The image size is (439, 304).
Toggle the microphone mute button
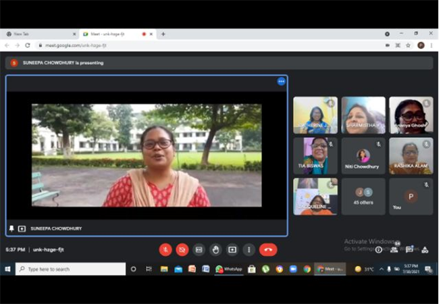coord(165,249)
